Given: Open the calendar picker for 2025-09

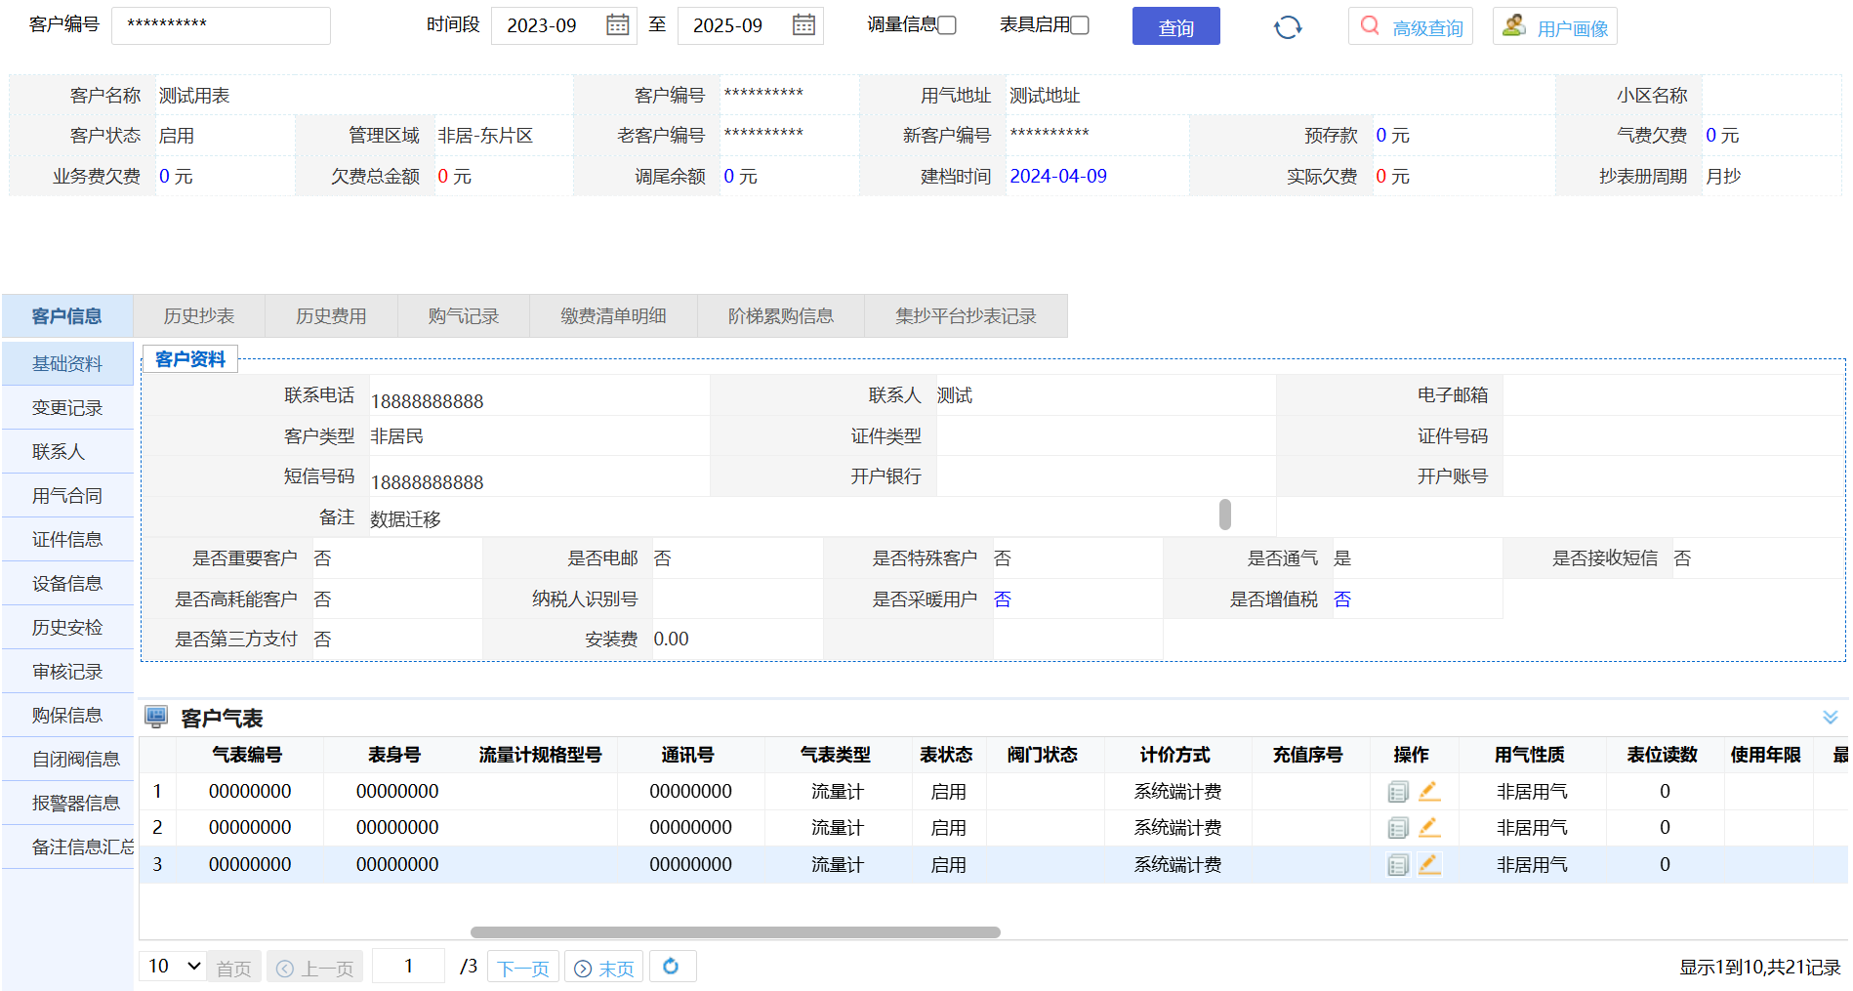Looking at the screenshot, I should click(x=803, y=25).
